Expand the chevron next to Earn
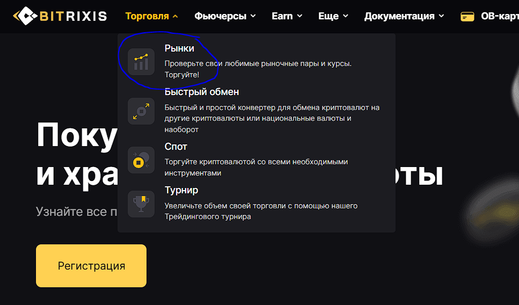 (x=300, y=17)
